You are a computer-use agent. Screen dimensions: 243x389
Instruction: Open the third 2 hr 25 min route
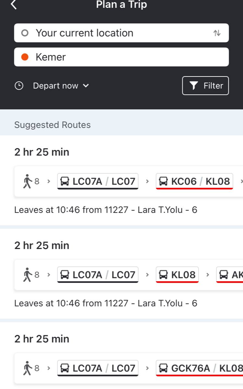pos(121,355)
